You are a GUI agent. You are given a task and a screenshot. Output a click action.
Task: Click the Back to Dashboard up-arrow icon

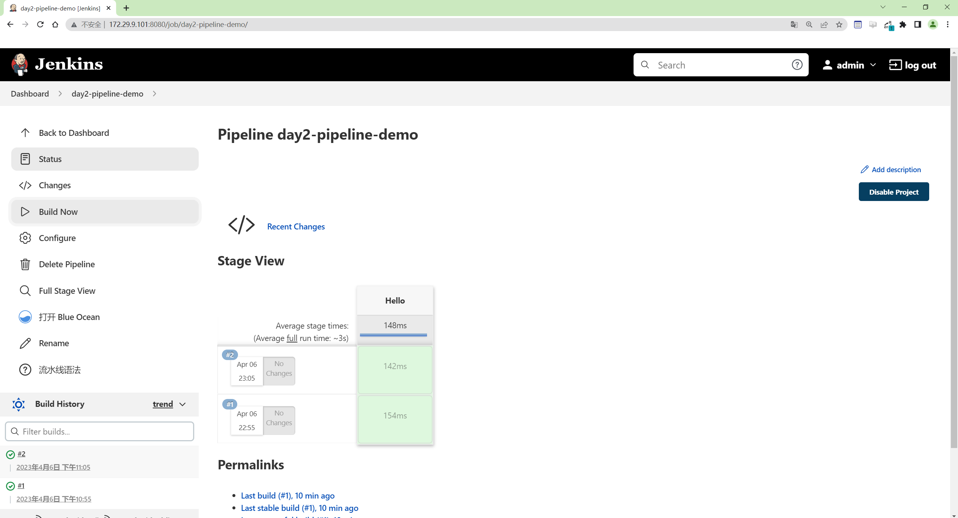(x=25, y=133)
